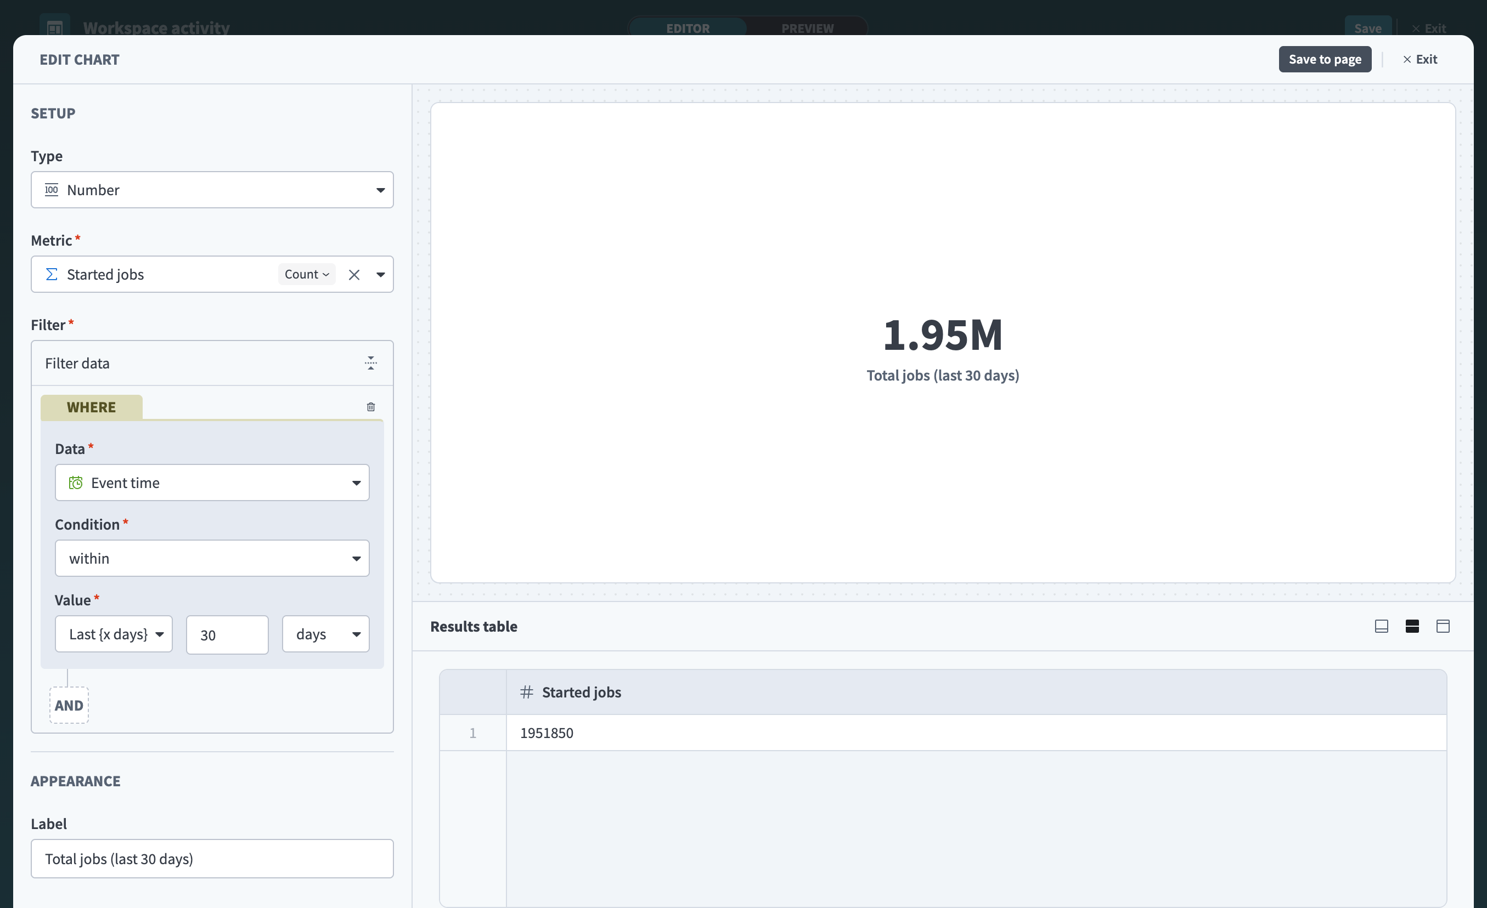Open the Count aggregation dropdown
This screenshot has width=1487, height=908.
point(307,275)
